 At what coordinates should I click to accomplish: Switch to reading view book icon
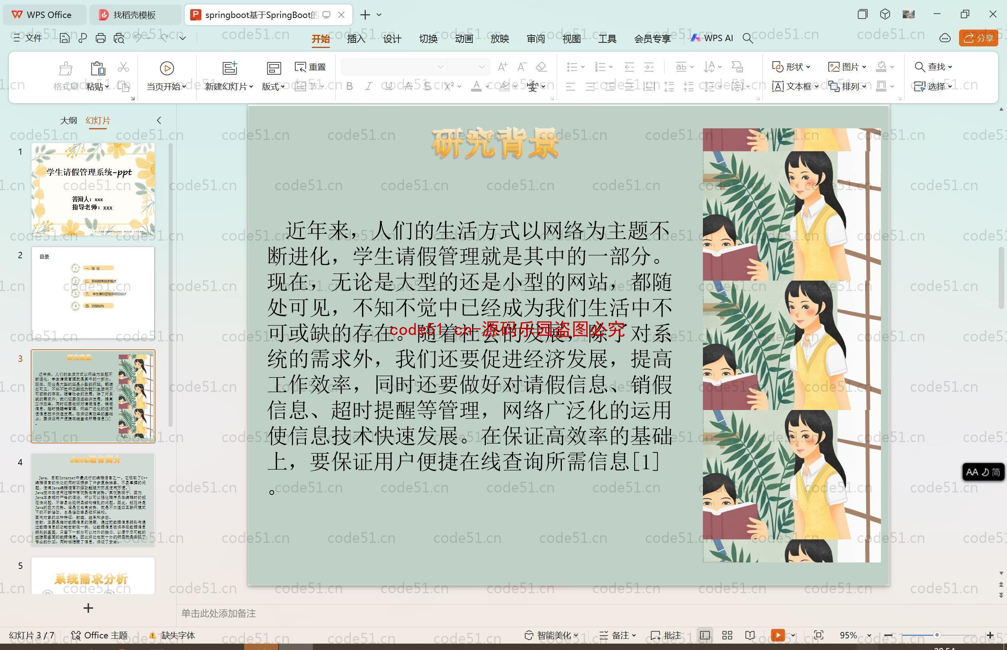tap(750, 635)
